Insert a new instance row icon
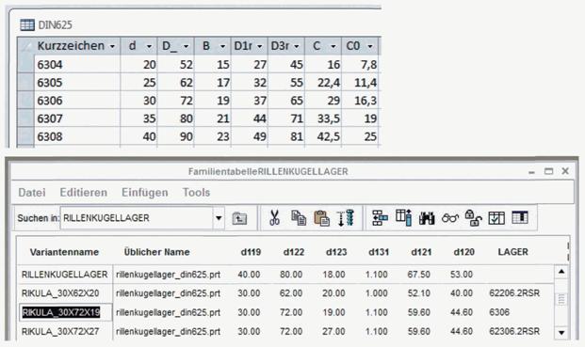 tap(380, 218)
